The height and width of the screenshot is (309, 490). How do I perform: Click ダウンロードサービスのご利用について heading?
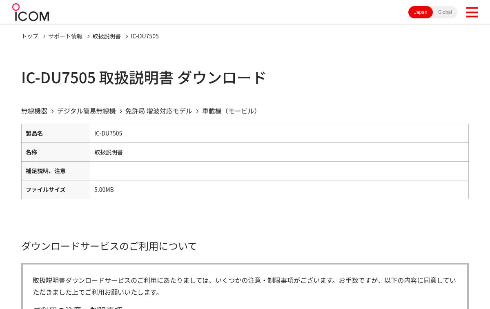(109, 246)
